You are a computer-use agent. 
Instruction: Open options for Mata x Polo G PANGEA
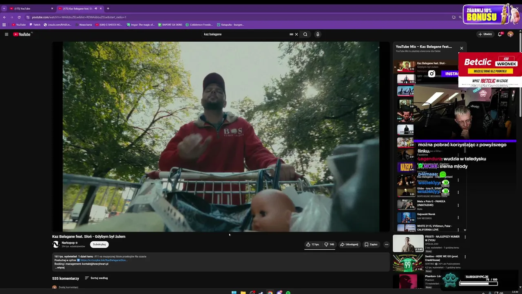pyautogui.click(x=458, y=205)
